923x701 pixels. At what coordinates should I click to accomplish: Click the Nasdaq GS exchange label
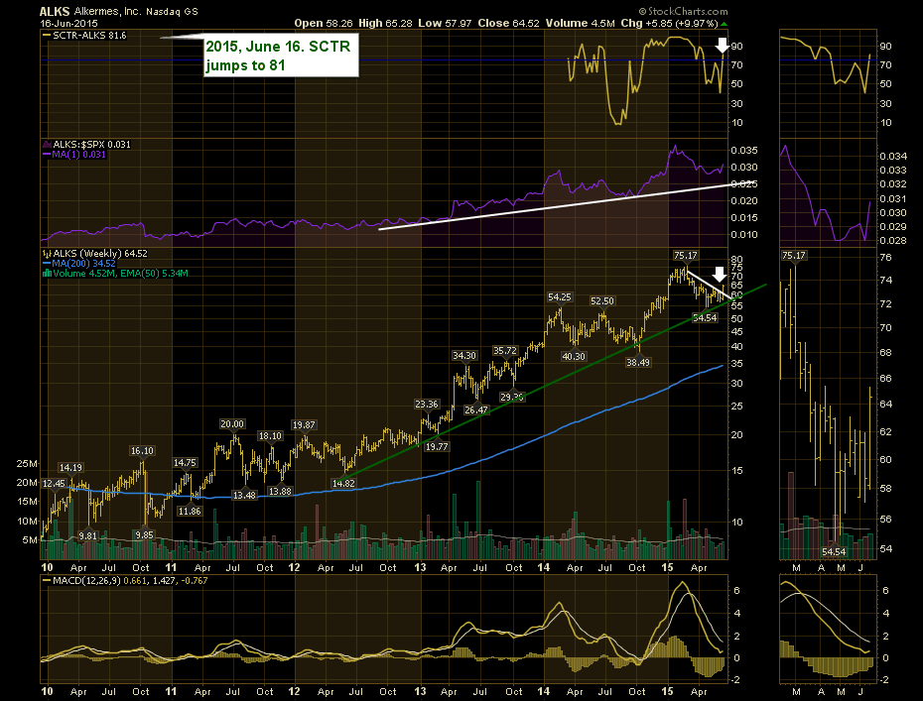[172, 11]
